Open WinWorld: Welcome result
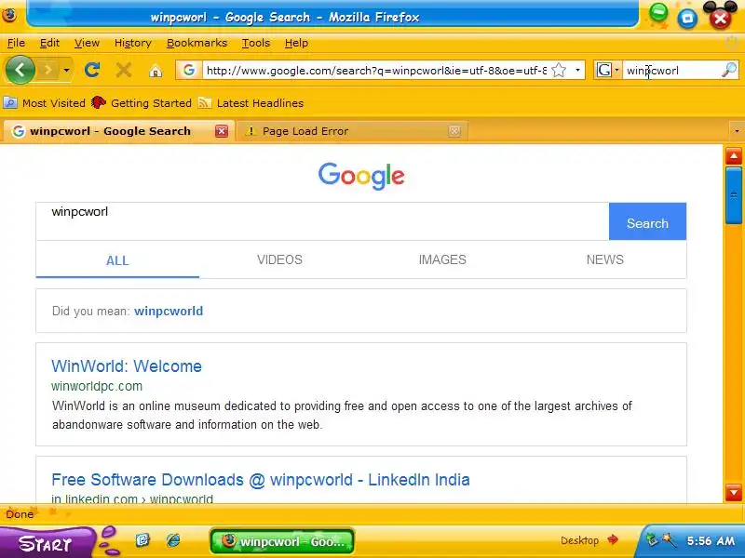The height and width of the screenshot is (558, 745). click(127, 366)
